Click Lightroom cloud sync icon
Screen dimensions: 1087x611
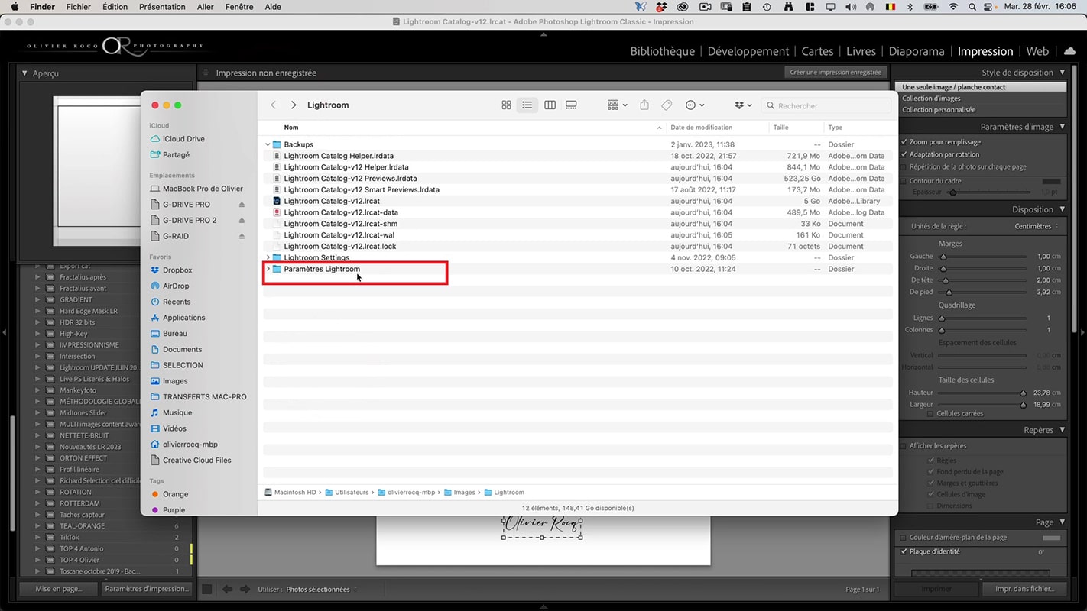click(1069, 51)
